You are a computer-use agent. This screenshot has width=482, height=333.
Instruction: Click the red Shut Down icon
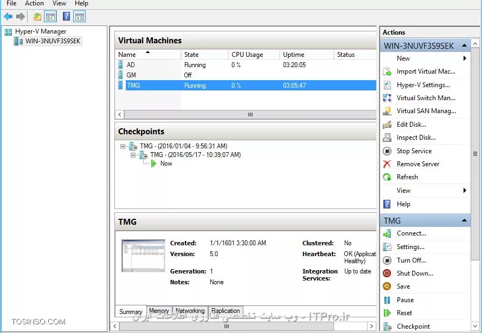pyautogui.click(x=387, y=273)
